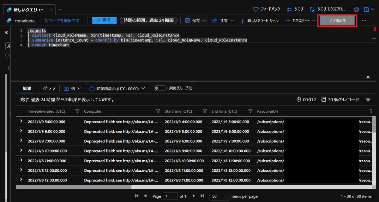Expand the row generated 2022/1/8 10:00:00.000

pos(21,150)
